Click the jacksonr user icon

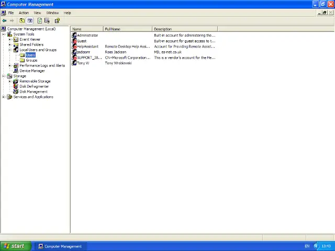pos(74,52)
